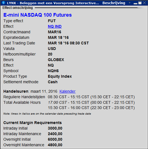148x149 pixels.
Task: Select last trading date 08:30 CST value
Action: pos(68,43)
